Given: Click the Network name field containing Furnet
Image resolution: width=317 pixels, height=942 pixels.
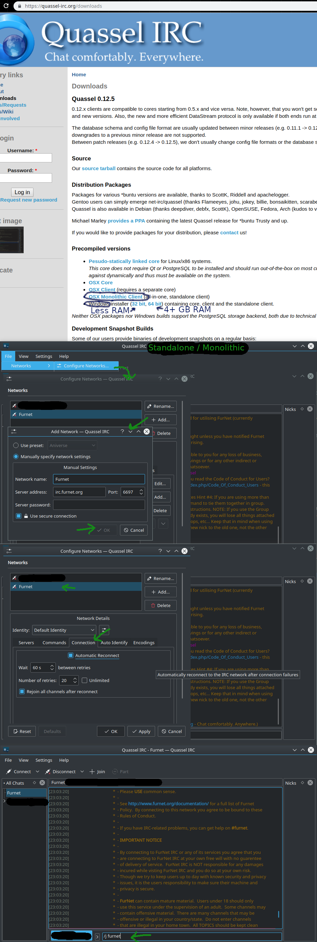Looking at the screenshot, I should (x=99, y=479).
